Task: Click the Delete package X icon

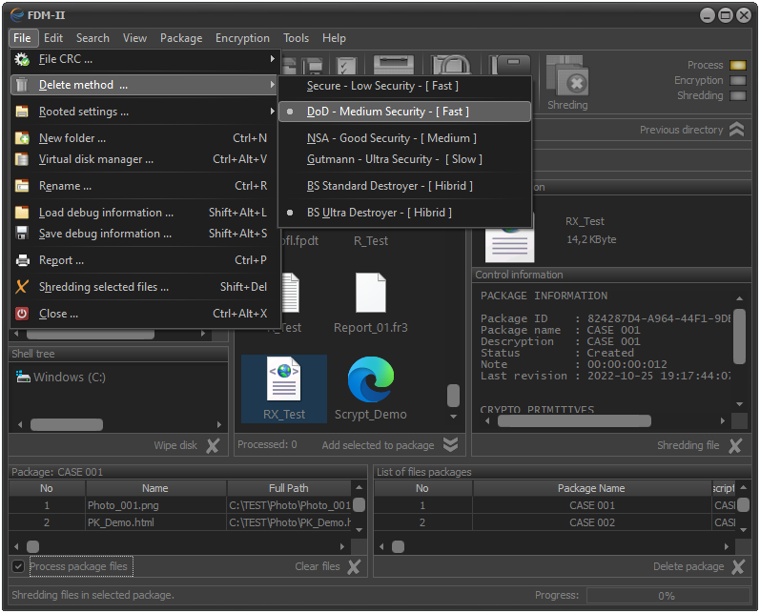Action: pos(738,566)
